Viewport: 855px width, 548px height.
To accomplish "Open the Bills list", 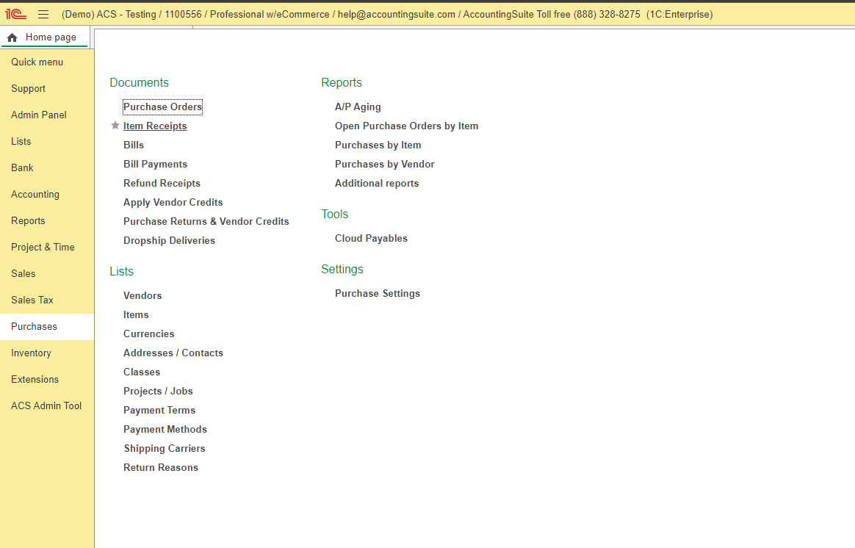I will pyautogui.click(x=134, y=145).
